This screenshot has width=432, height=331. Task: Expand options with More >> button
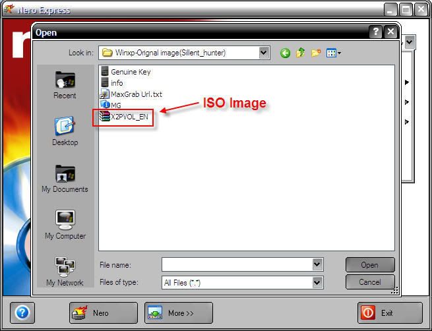tap(179, 313)
